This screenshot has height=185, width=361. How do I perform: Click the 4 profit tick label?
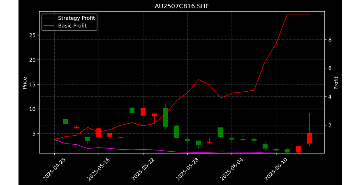330,97
